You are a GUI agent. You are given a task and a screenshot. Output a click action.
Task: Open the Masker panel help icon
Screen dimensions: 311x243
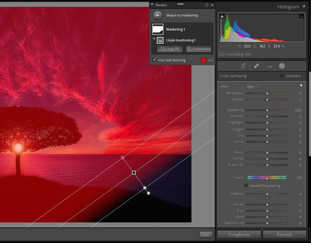tap(207, 5)
